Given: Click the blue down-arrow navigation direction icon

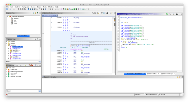Looking at the screenshot, I should [28, 9].
